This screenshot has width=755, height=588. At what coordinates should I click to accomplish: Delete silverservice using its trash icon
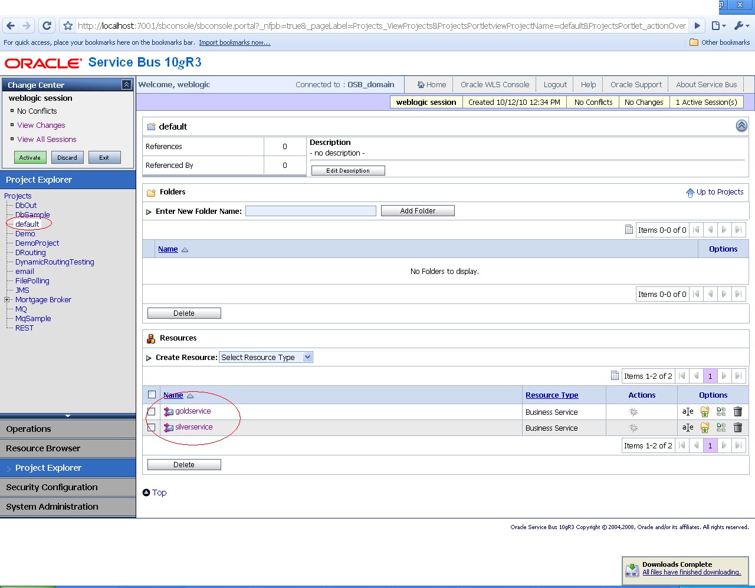click(x=737, y=428)
